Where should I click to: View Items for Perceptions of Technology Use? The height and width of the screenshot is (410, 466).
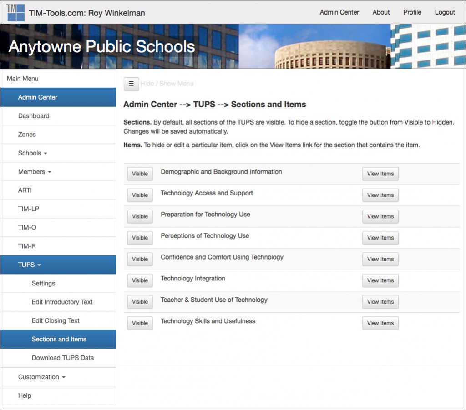[380, 238]
